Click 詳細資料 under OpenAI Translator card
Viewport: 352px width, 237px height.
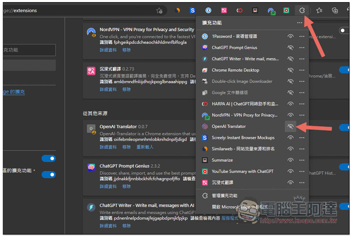(108, 147)
